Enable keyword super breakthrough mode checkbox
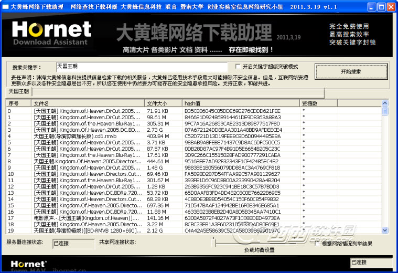The width and height of the screenshot is (398, 273). pyautogui.click(x=238, y=67)
